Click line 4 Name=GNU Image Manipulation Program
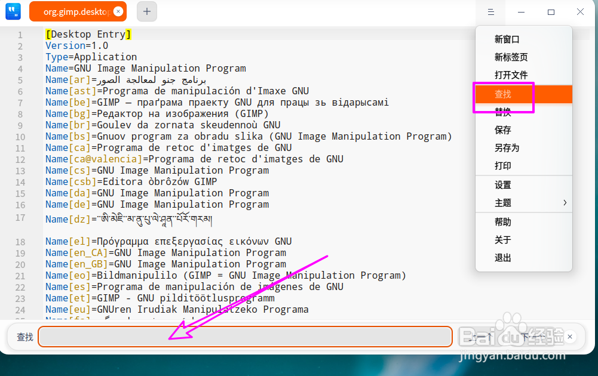 coord(146,69)
